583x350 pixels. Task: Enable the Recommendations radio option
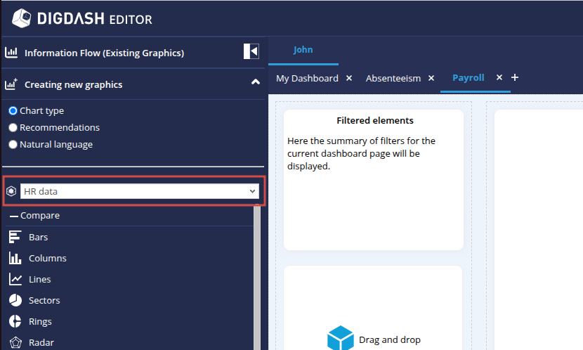(13, 128)
